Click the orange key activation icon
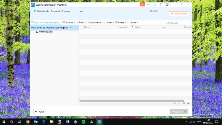Image resolution: width=222 pixels, height=125 pixels. pos(142,5)
